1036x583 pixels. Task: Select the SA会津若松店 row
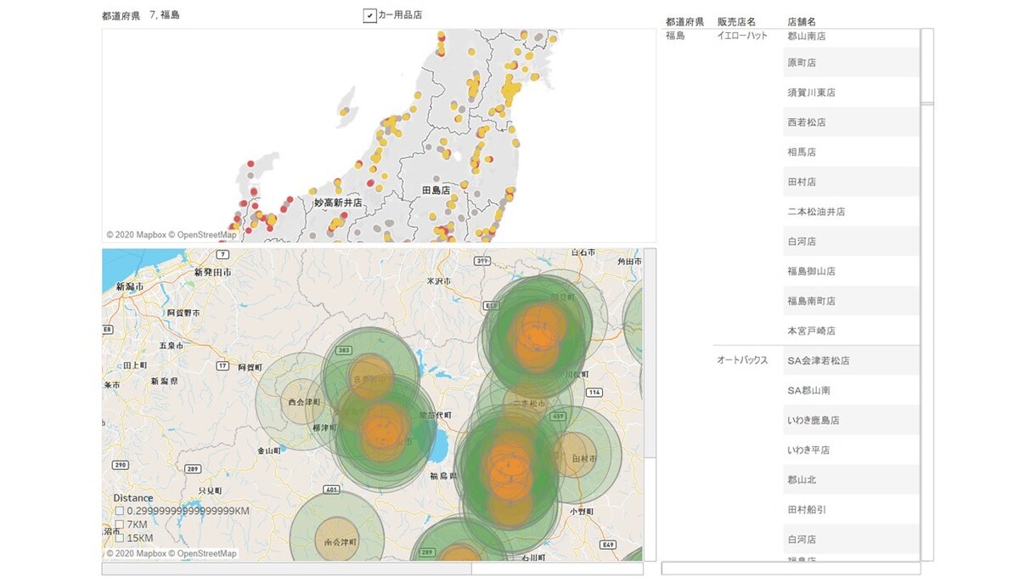pyautogui.click(x=852, y=360)
